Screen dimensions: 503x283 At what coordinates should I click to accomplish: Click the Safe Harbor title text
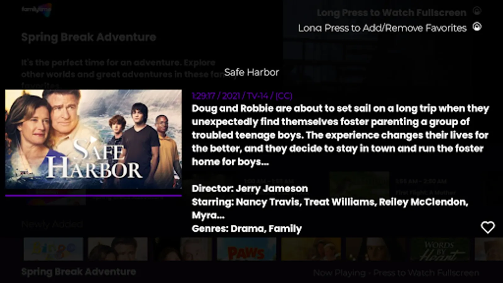click(x=251, y=72)
